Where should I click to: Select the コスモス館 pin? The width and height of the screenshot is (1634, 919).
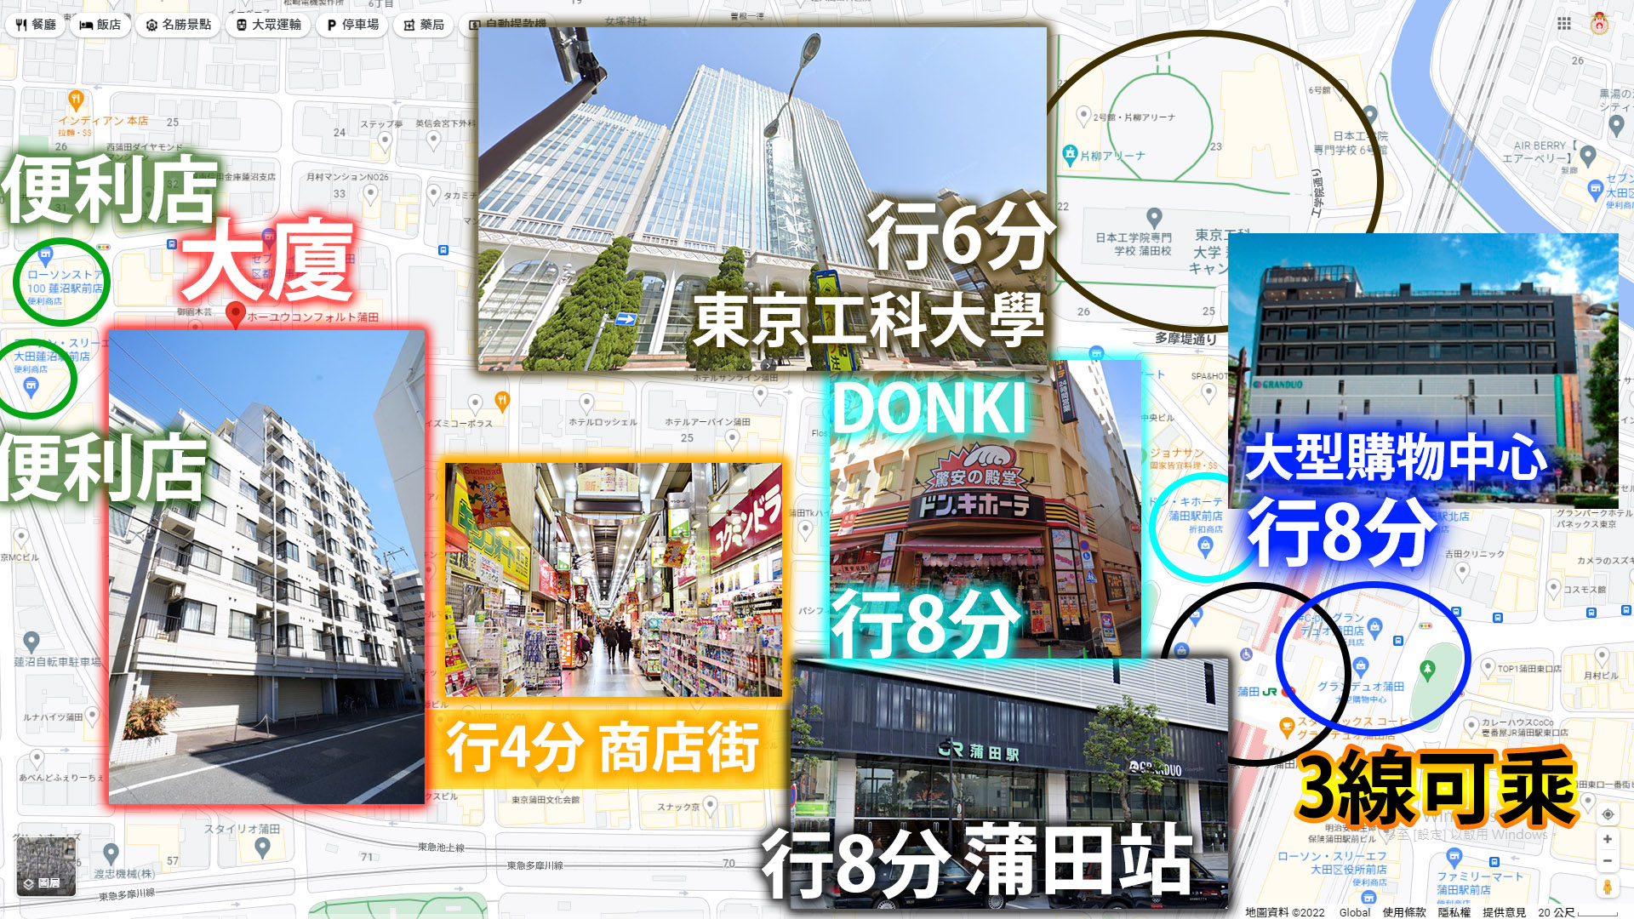pyautogui.click(x=1553, y=588)
